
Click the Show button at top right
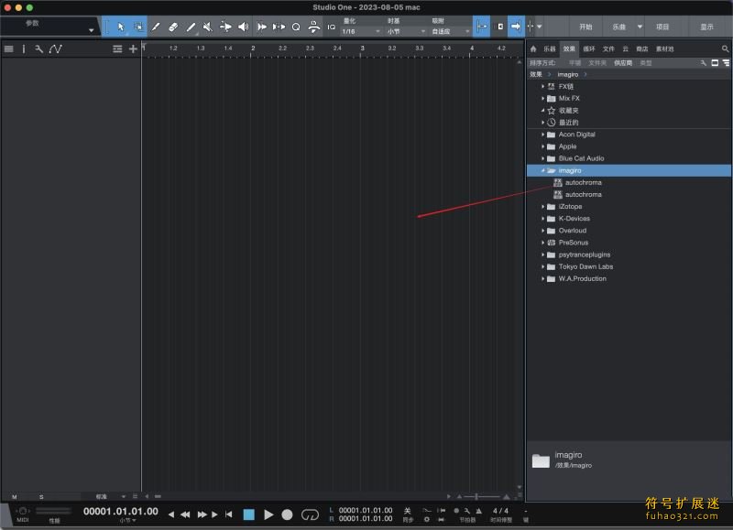pyautogui.click(x=706, y=27)
